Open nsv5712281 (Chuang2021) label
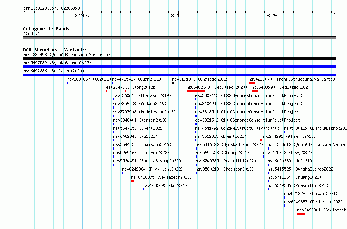The width and height of the screenshot is (347, 229). point(311,194)
